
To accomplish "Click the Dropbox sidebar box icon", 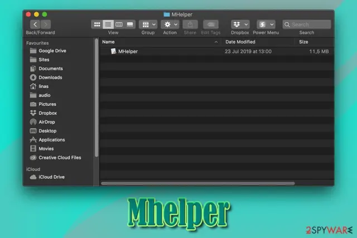I will [x=33, y=113].
